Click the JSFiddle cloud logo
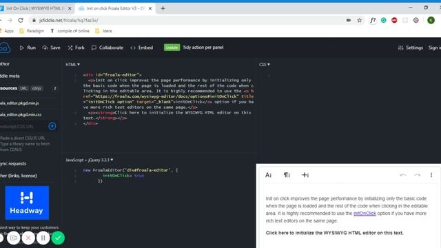The width and height of the screenshot is (441, 248). (5, 48)
